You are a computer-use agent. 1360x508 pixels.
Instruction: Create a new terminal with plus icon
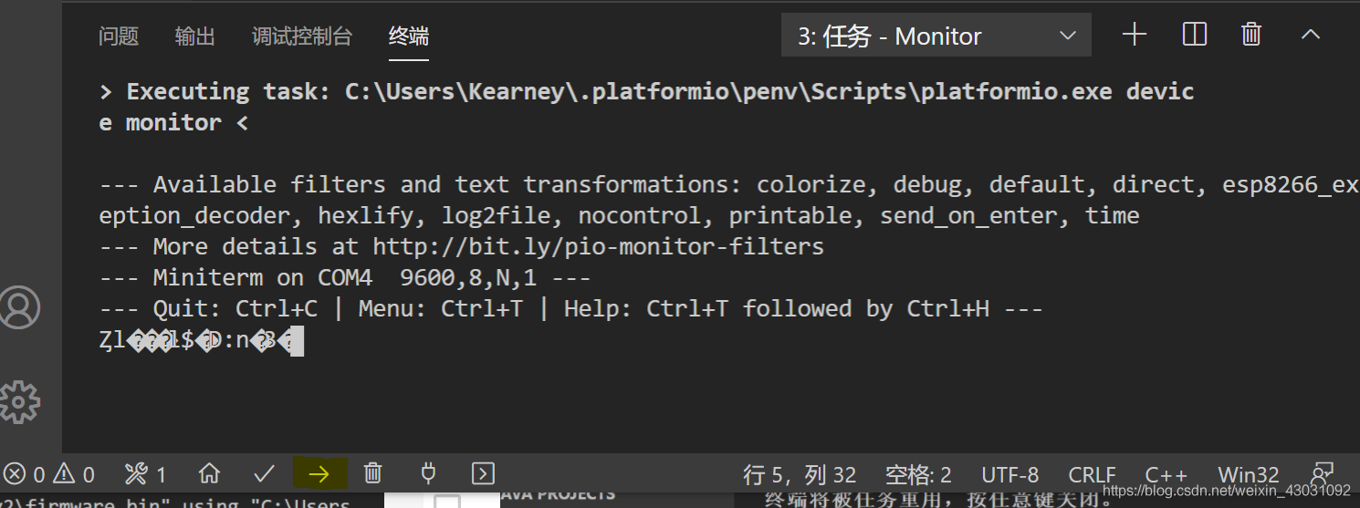coord(1135,35)
